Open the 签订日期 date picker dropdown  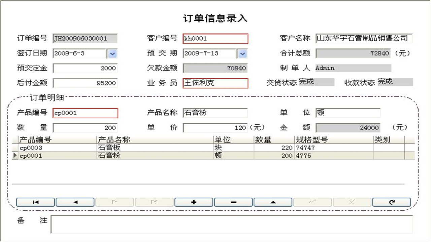click(x=113, y=53)
